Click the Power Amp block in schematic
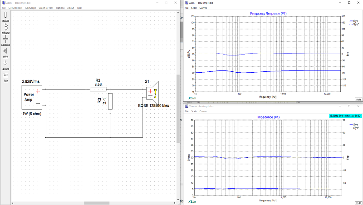Viewport: 363px width, 205px height. point(32,97)
